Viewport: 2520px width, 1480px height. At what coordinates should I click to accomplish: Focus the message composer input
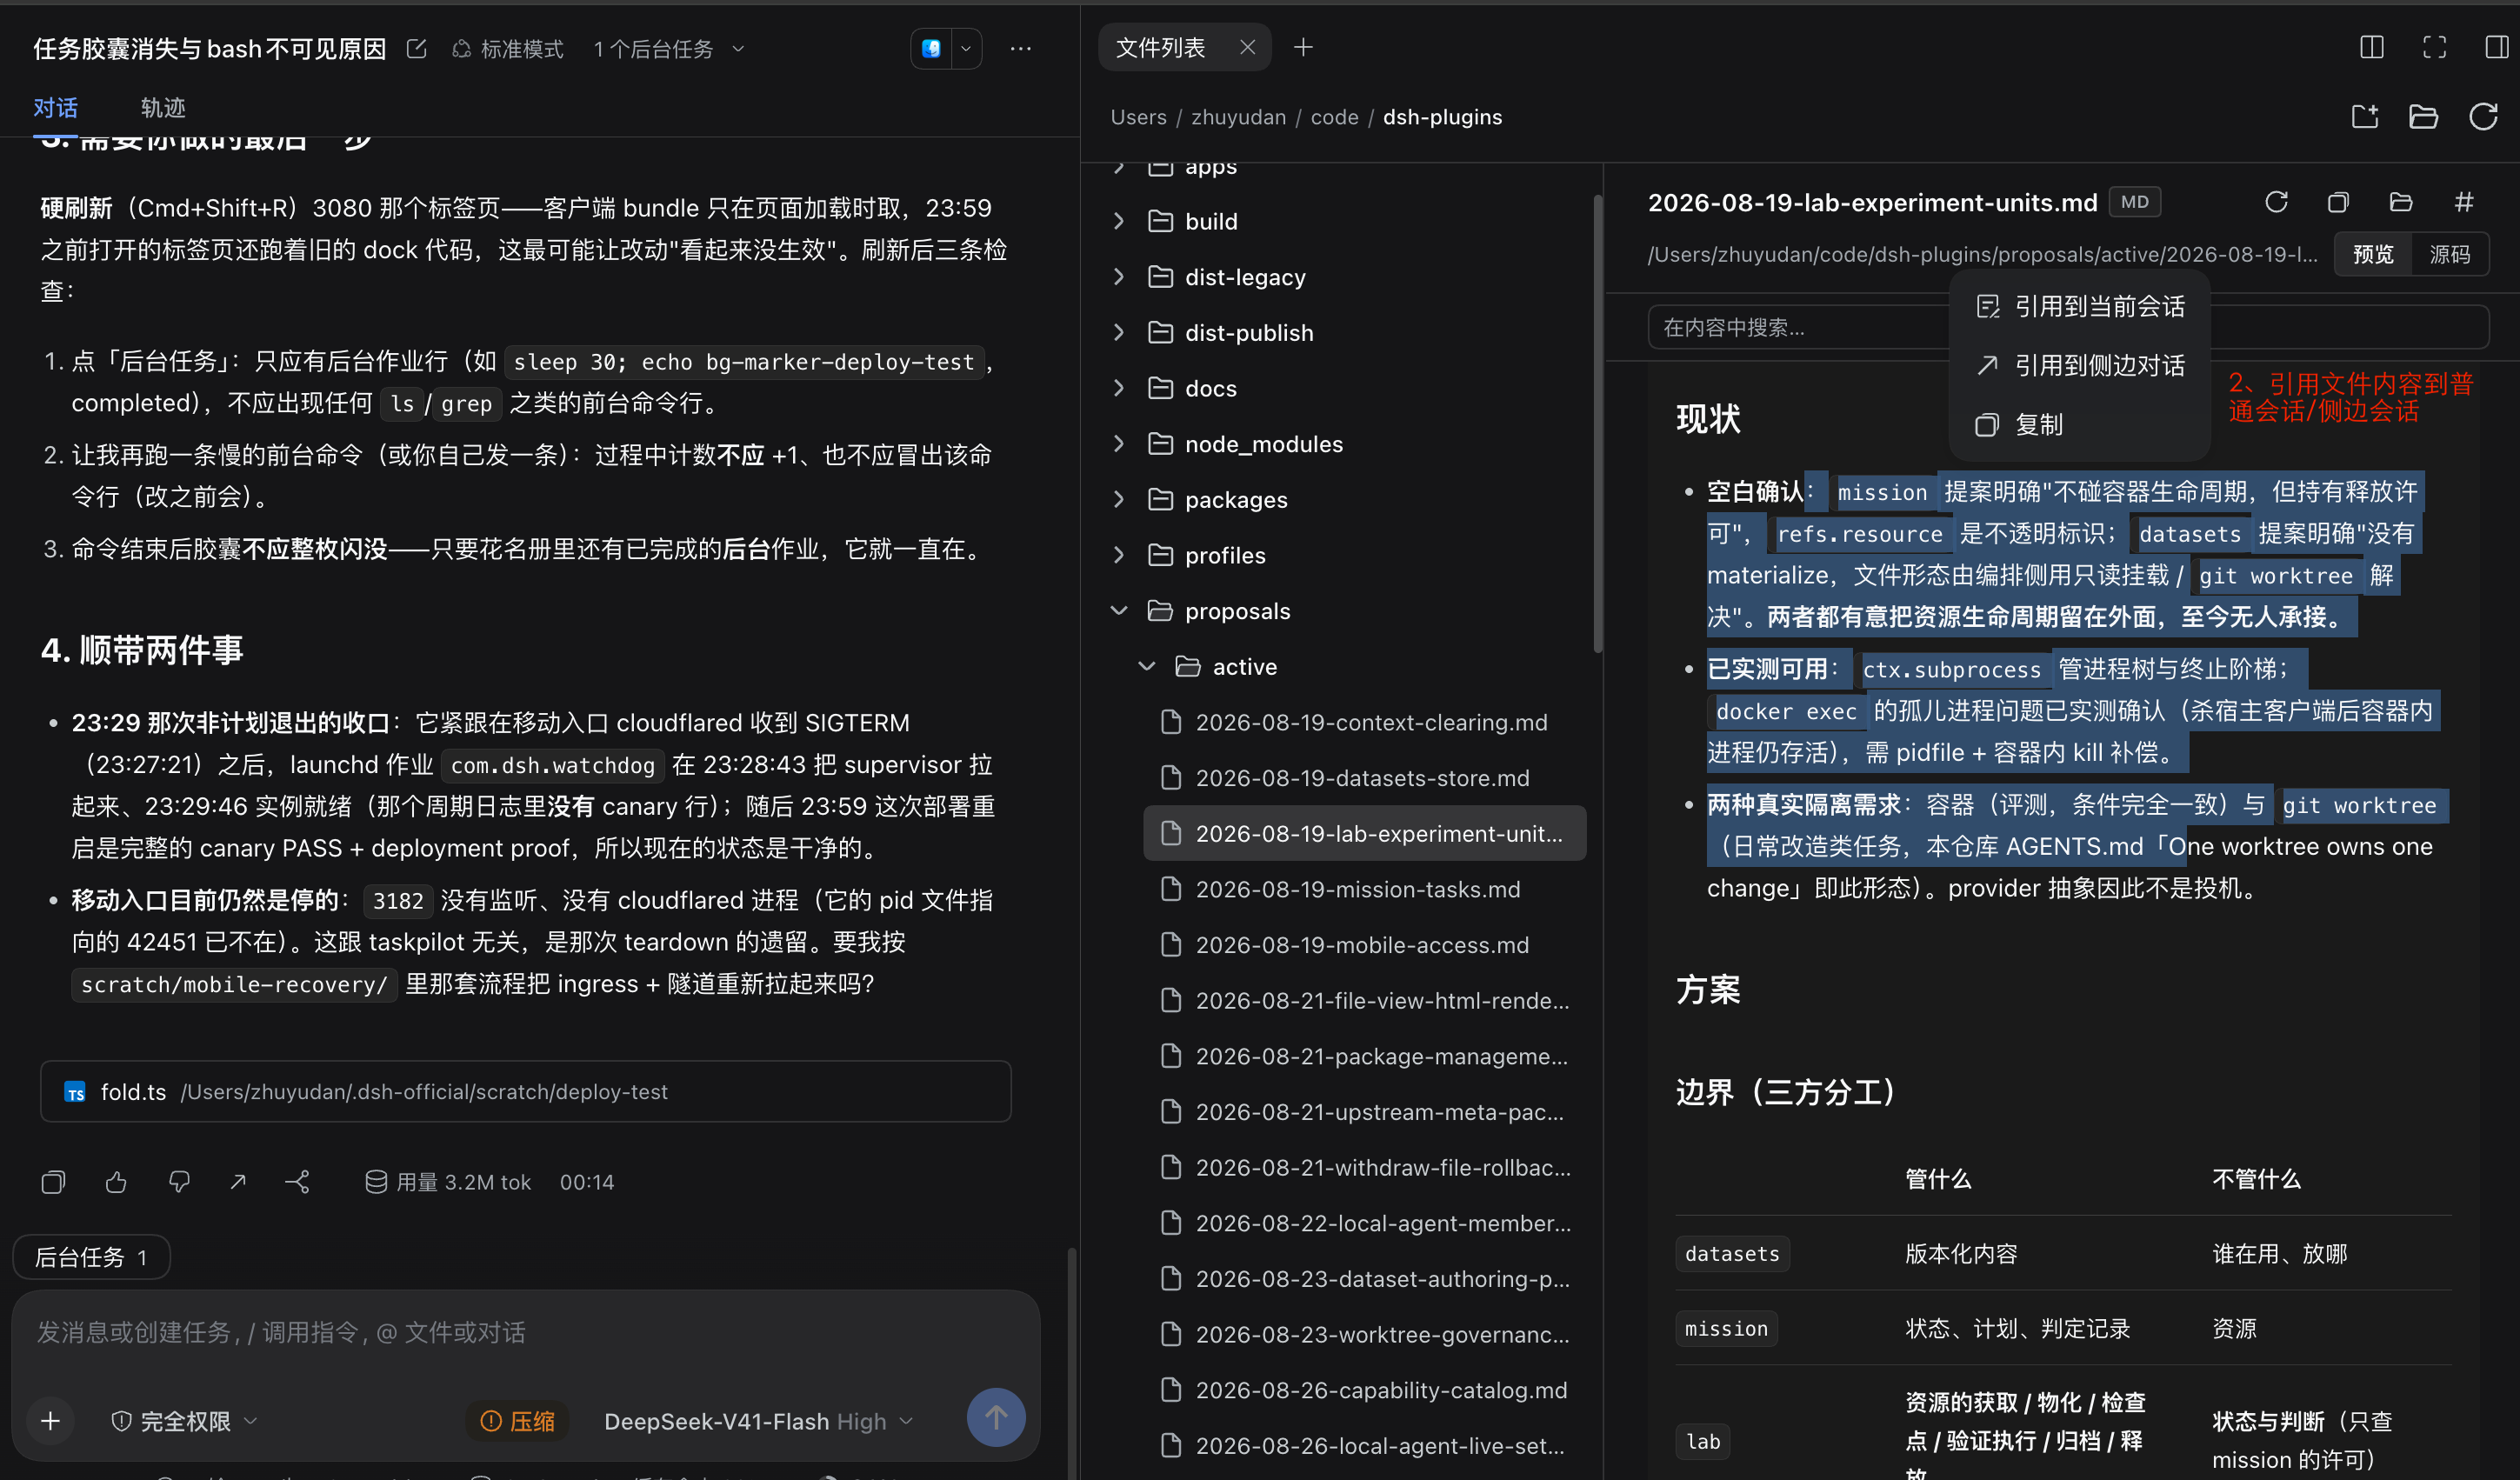click(x=525, y=1333)
